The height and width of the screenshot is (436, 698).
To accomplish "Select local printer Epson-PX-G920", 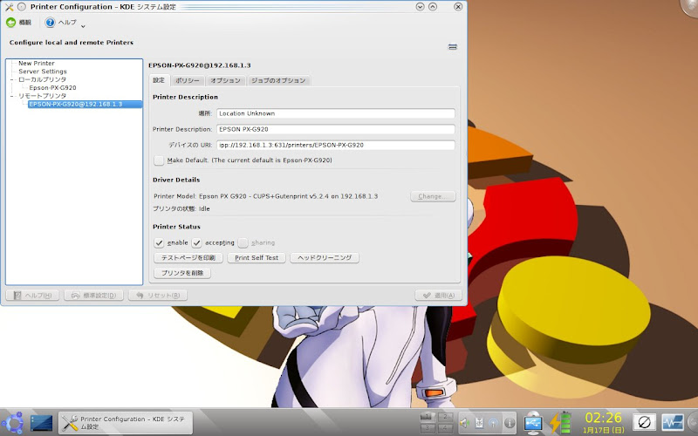I will pos(52,88).
